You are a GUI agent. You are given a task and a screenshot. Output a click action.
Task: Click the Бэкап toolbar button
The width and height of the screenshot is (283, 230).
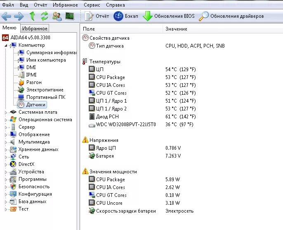[126, 16]
